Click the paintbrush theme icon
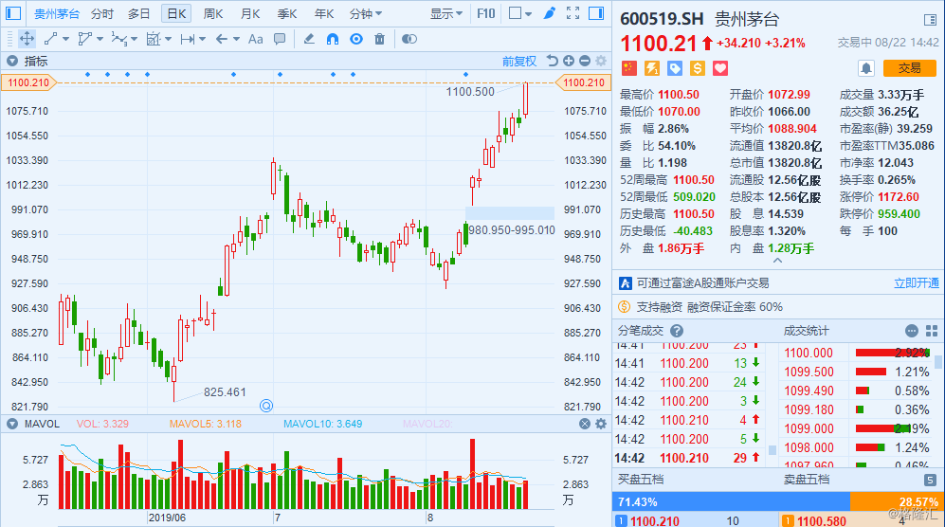The image size is (945, 527). click(x=549, y=13)
